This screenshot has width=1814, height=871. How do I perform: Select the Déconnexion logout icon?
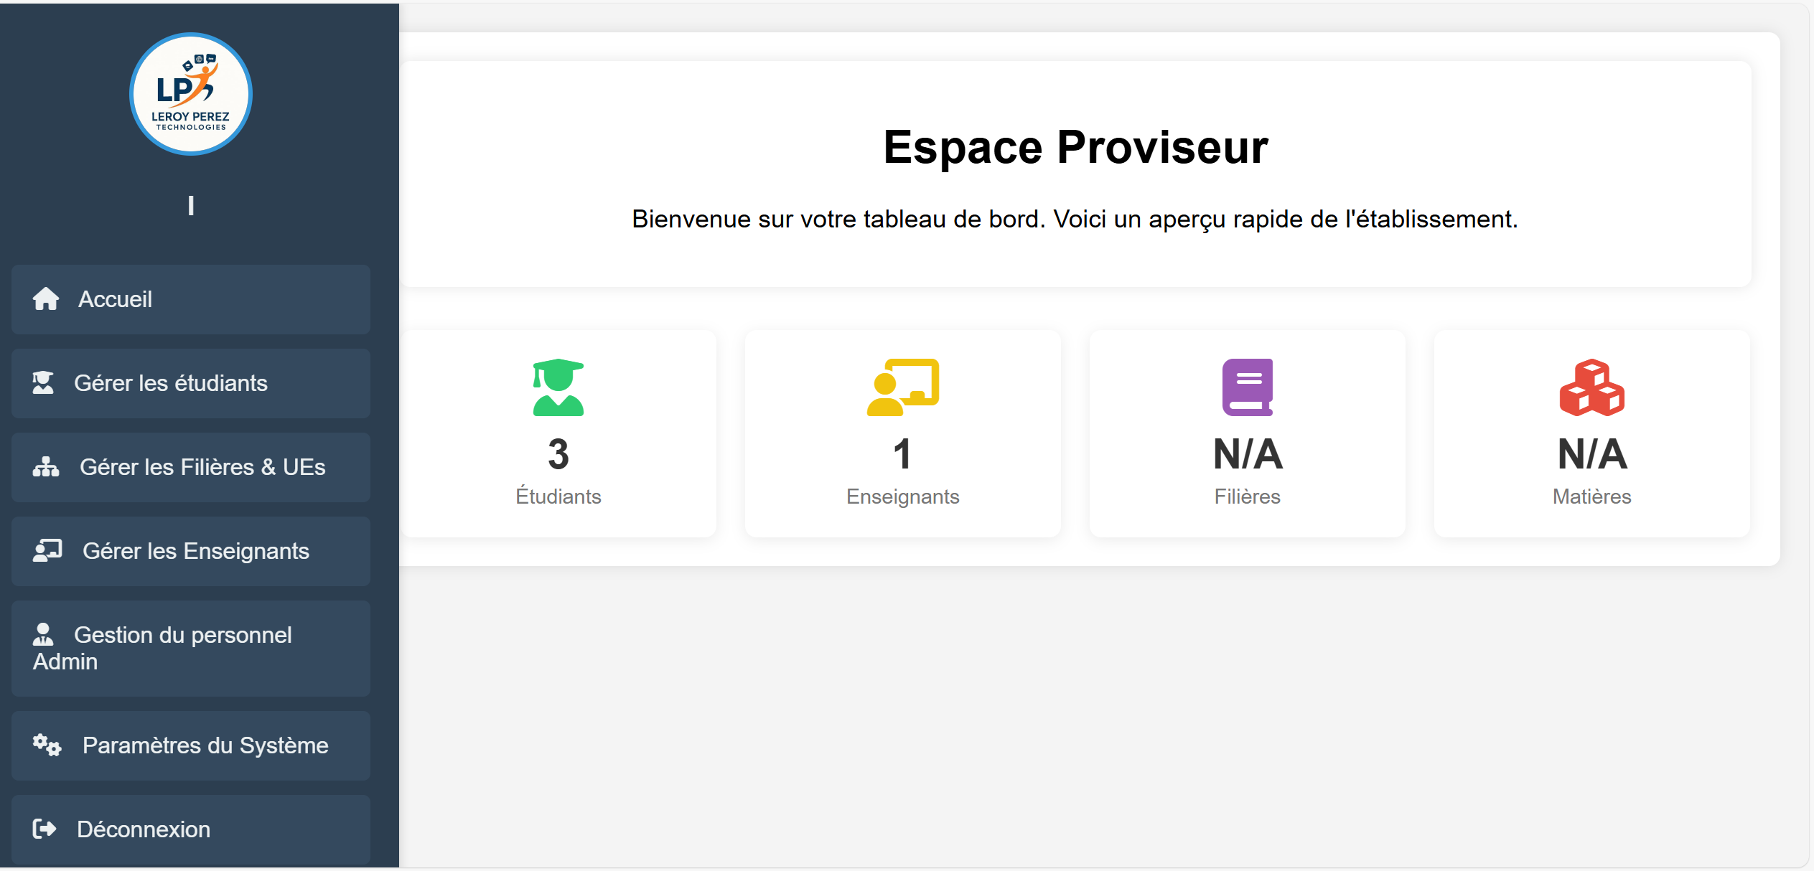pyautogui.click(x=45, y=829)
